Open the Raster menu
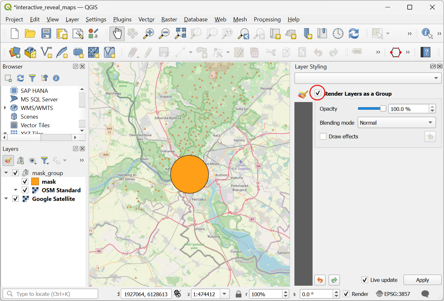The image size is (444, 301). point(169,19)
